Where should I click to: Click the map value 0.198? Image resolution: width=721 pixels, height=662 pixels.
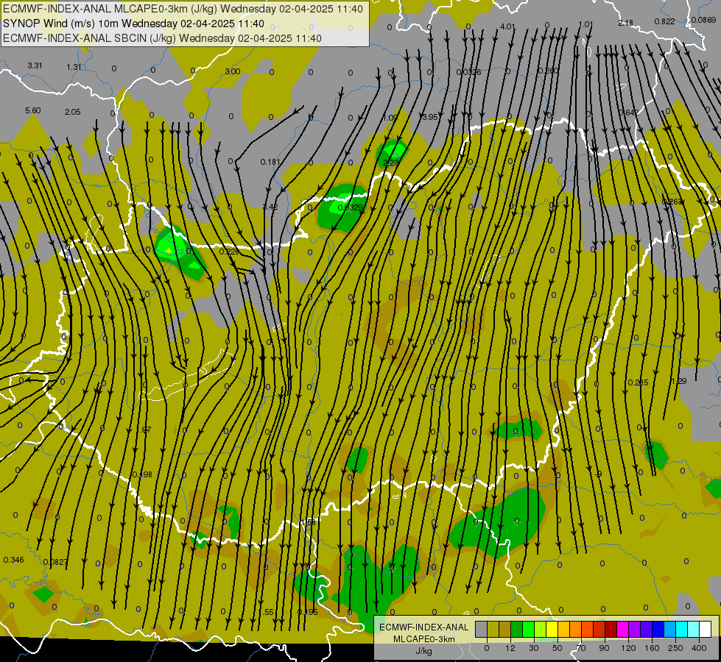click(x=142, y=474)
